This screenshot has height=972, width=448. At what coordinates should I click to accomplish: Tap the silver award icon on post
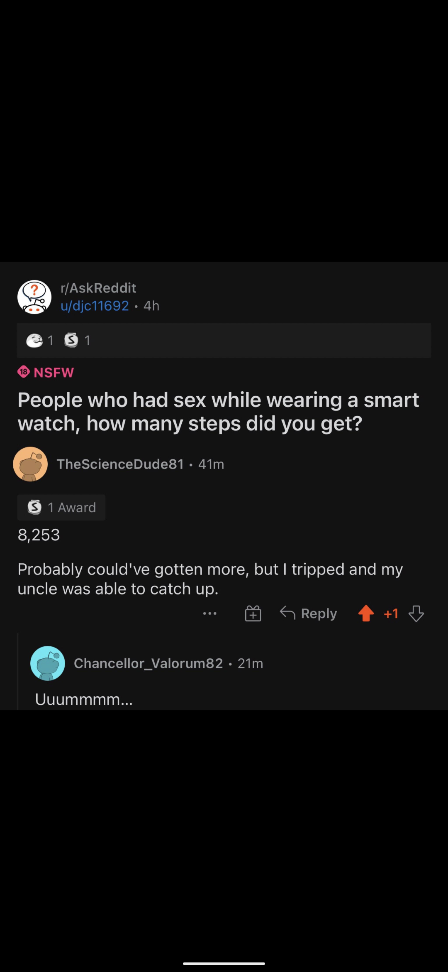71,340
